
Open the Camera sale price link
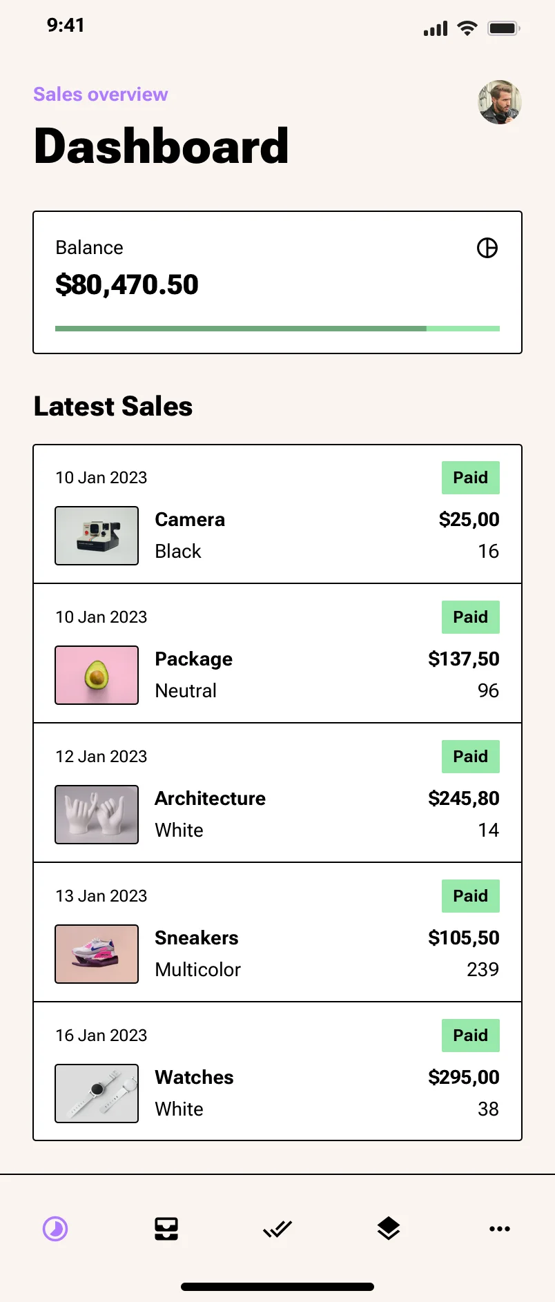[x=469, y=520]
